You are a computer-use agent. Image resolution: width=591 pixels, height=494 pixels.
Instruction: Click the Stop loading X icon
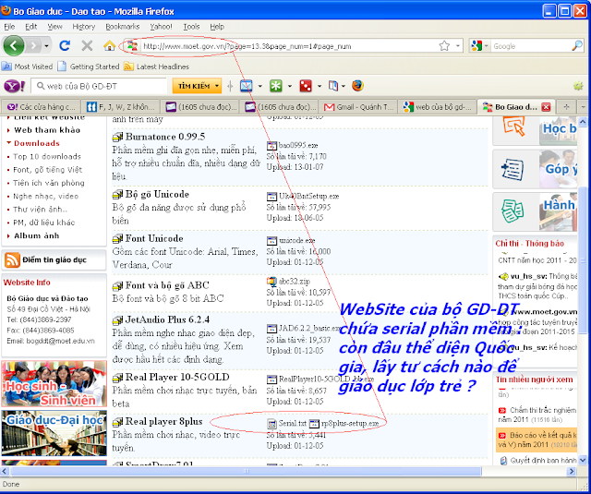click(87, 46)
